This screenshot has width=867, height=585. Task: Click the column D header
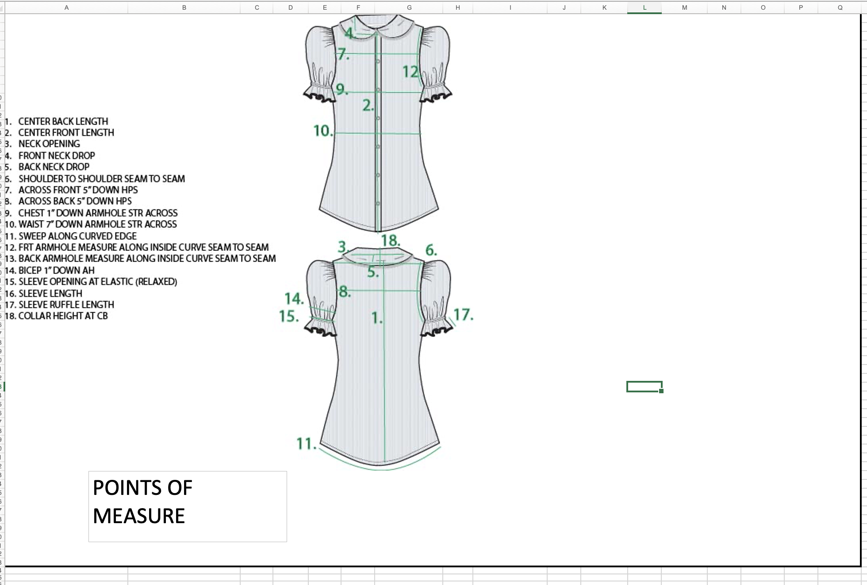(290, 8)
